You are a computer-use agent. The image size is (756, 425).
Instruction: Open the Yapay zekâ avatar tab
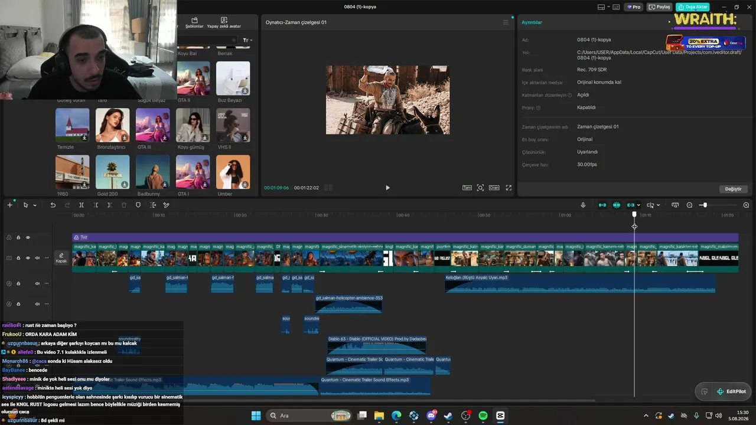click(x=224, y=23)
